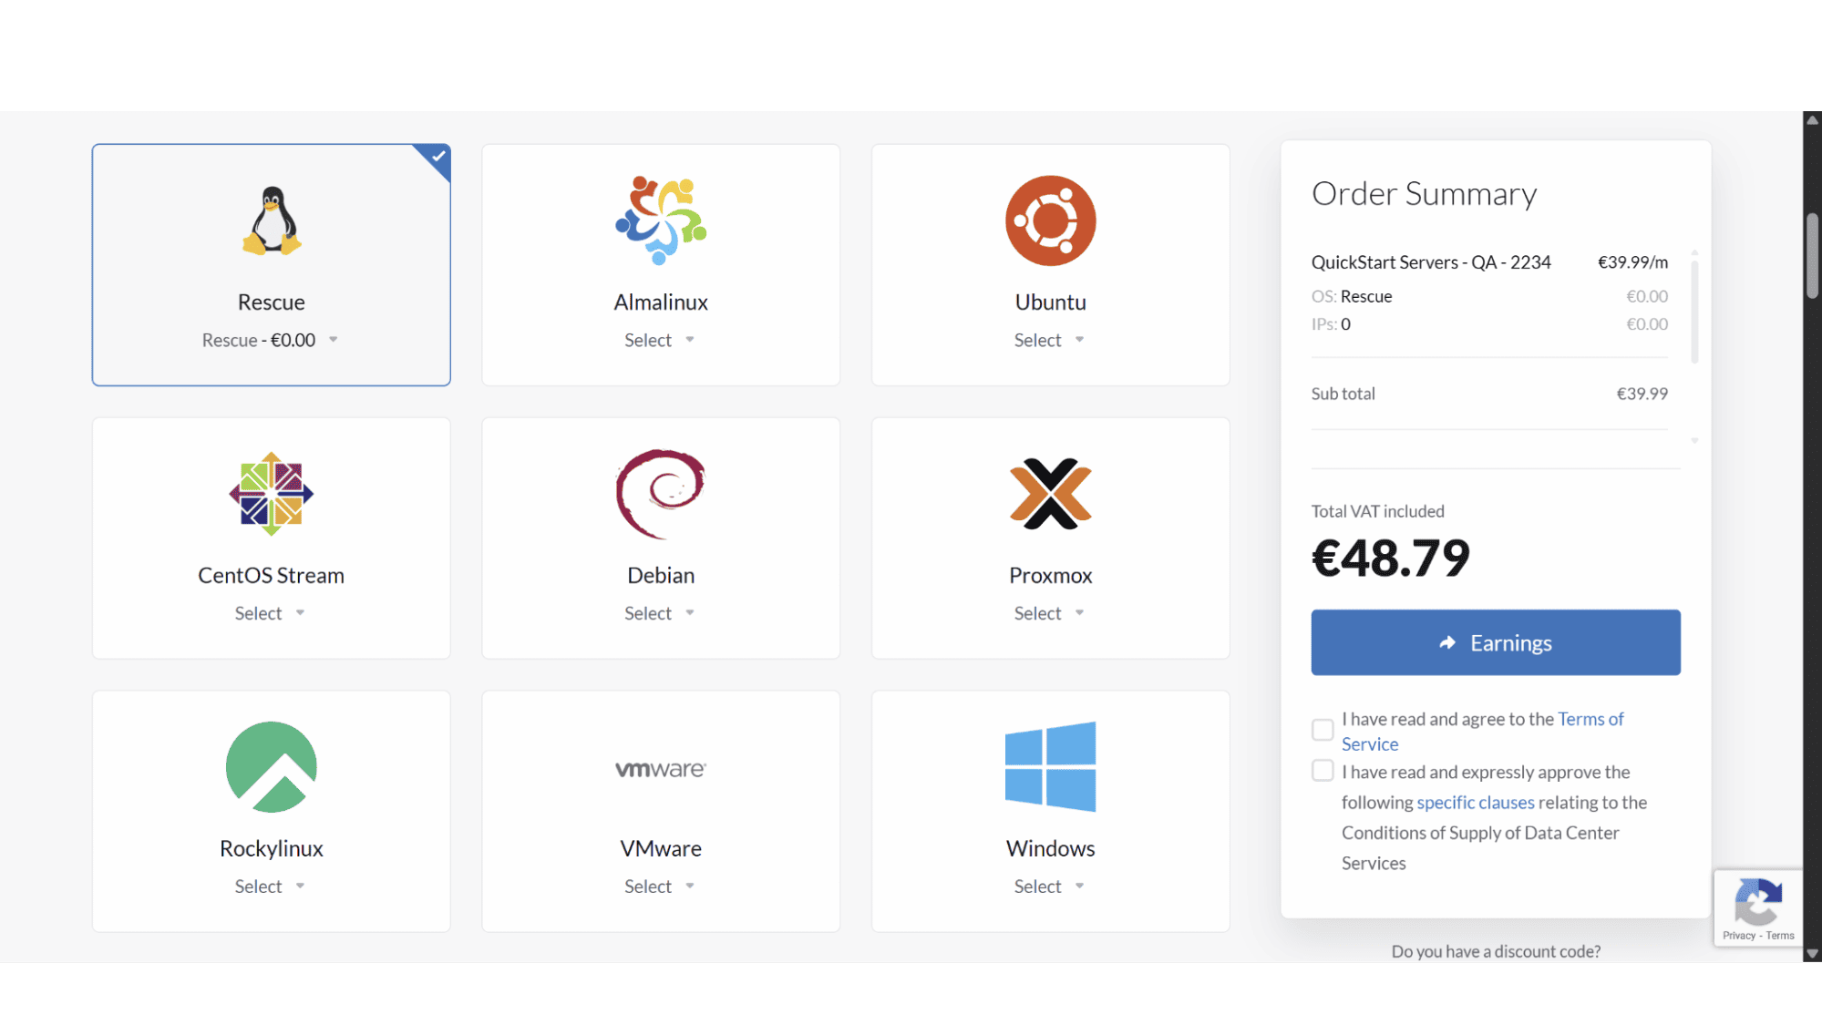Click the reCAPTCHA badge icon
The image size is (1822, 1025).
(1758, 901)
